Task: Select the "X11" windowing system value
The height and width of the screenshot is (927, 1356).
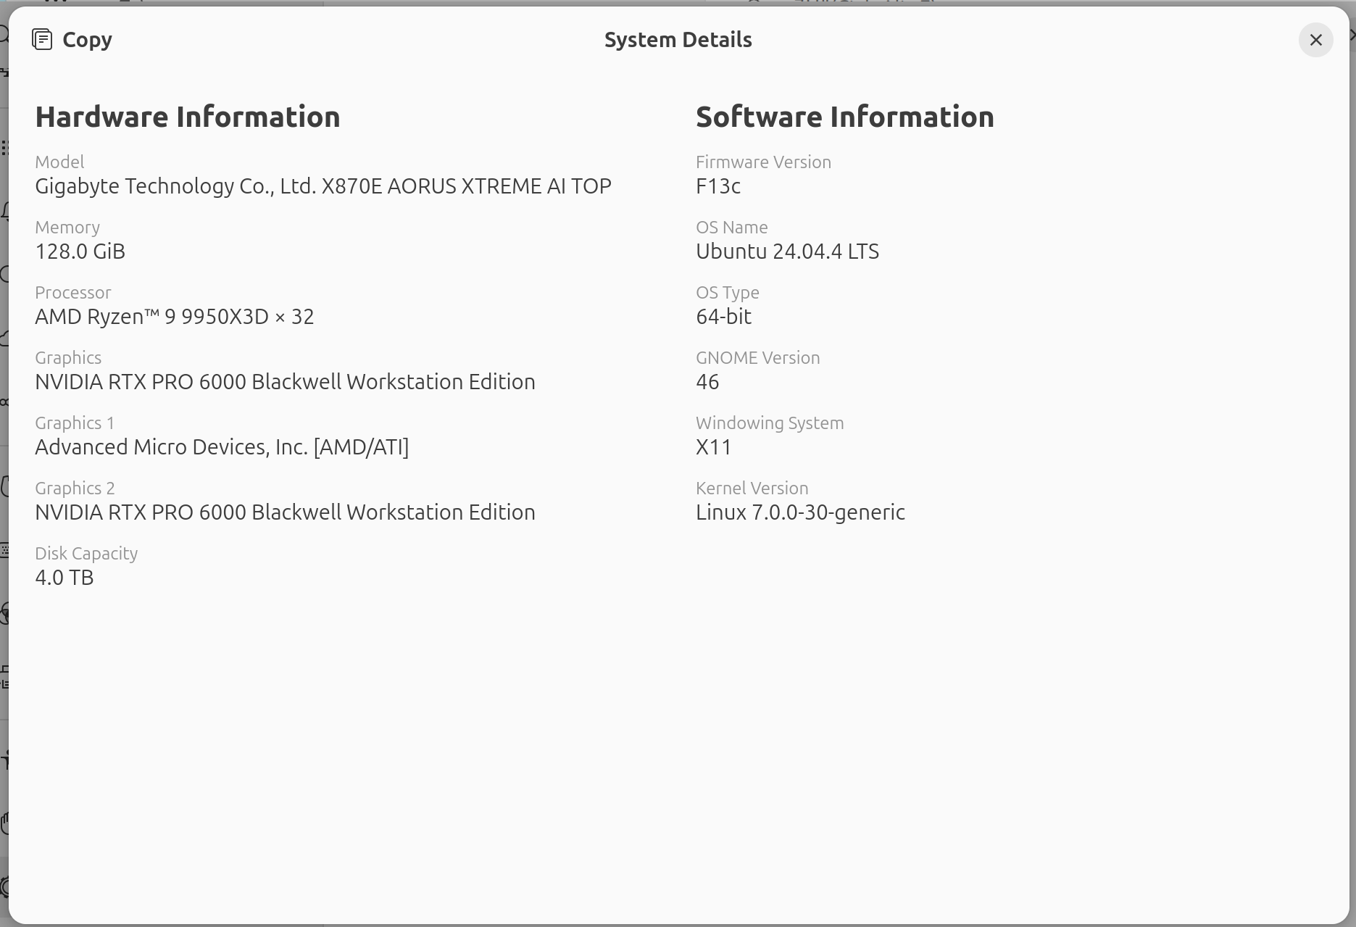Action: click(714, 447)
